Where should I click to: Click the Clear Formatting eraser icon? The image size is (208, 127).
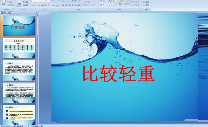[59, 1]
